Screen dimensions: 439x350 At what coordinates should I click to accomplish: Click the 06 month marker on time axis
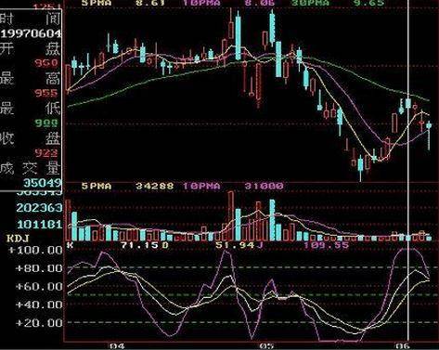click(404, 345)
